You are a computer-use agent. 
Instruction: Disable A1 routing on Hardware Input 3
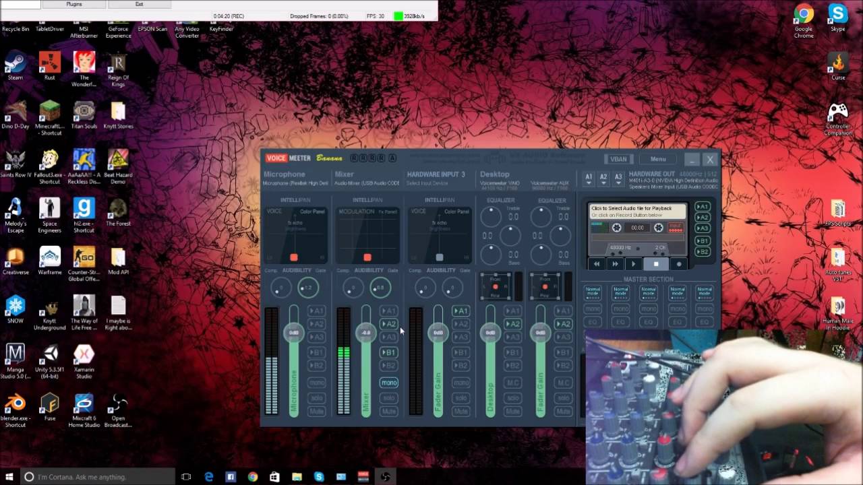click(x=460, y=311)
